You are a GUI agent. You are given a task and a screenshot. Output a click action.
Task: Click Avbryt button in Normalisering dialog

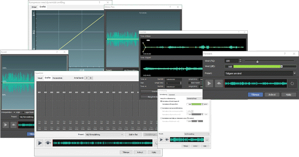click(x=195, y=146)
